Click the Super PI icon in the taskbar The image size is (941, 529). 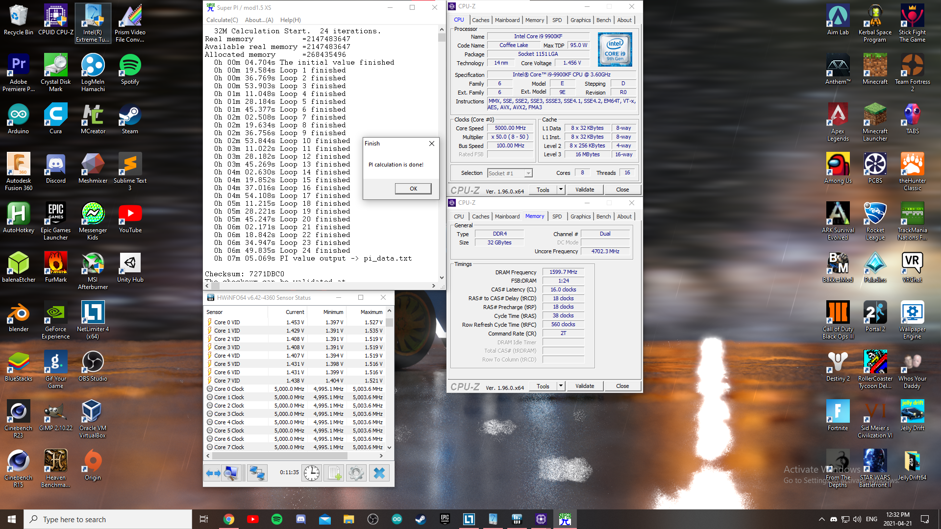[565, 519]
